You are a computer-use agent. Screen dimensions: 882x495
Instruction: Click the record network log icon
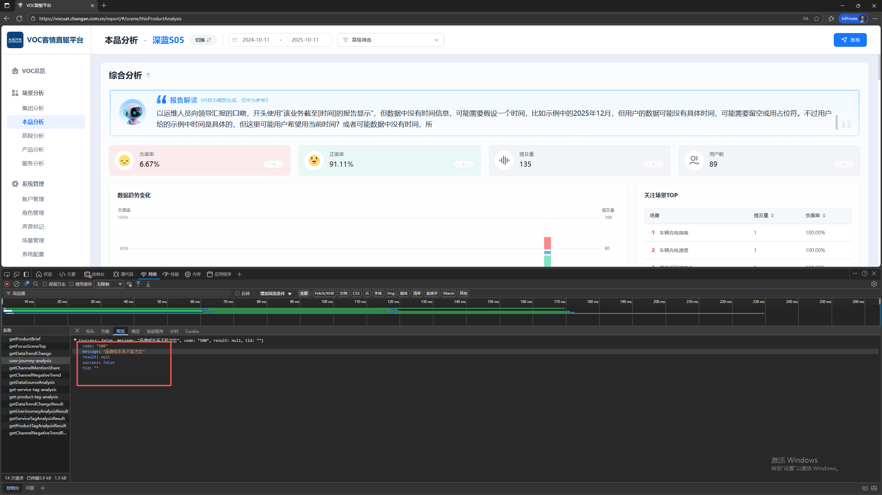7,284
